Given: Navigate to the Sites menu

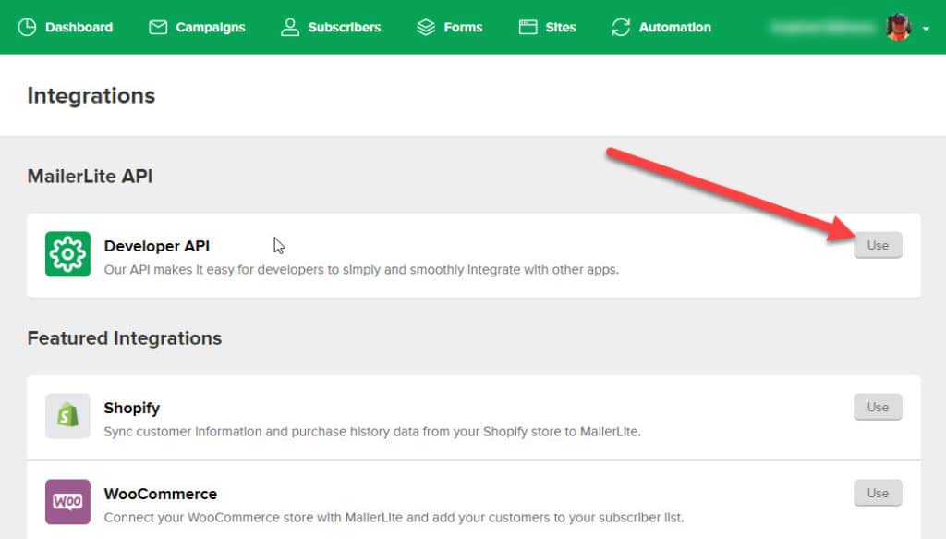Looking at the screenshot, I should pos(547,27).
